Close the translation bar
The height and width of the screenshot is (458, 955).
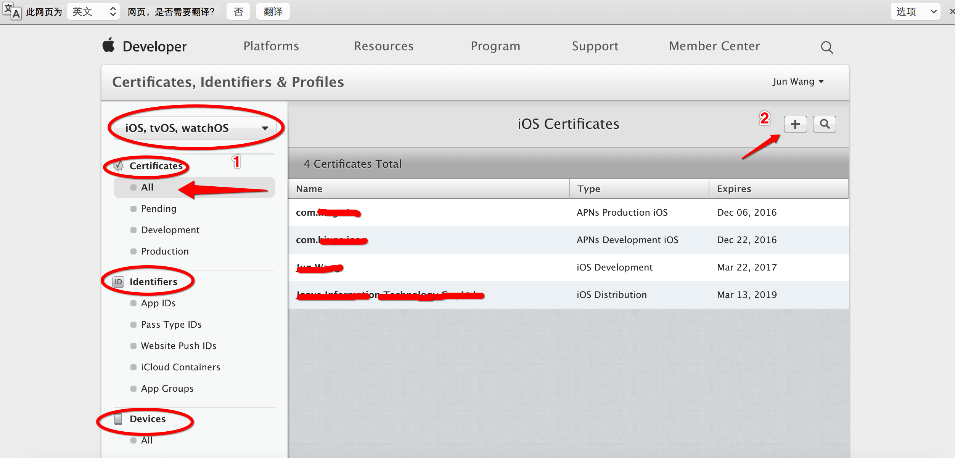pyautogui.click(x=952, y=12)
